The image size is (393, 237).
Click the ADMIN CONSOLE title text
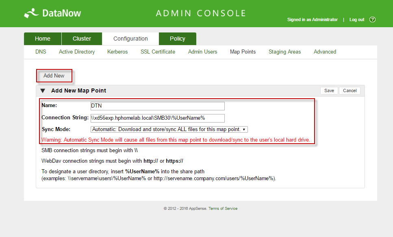coord(201,13)
